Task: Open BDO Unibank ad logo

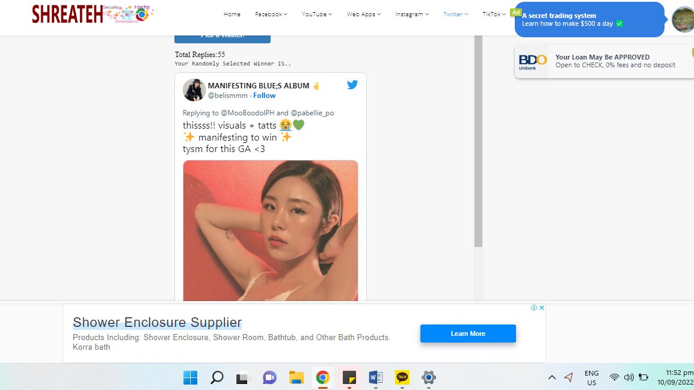Action: pyautogui.click(x=532, y=61)
